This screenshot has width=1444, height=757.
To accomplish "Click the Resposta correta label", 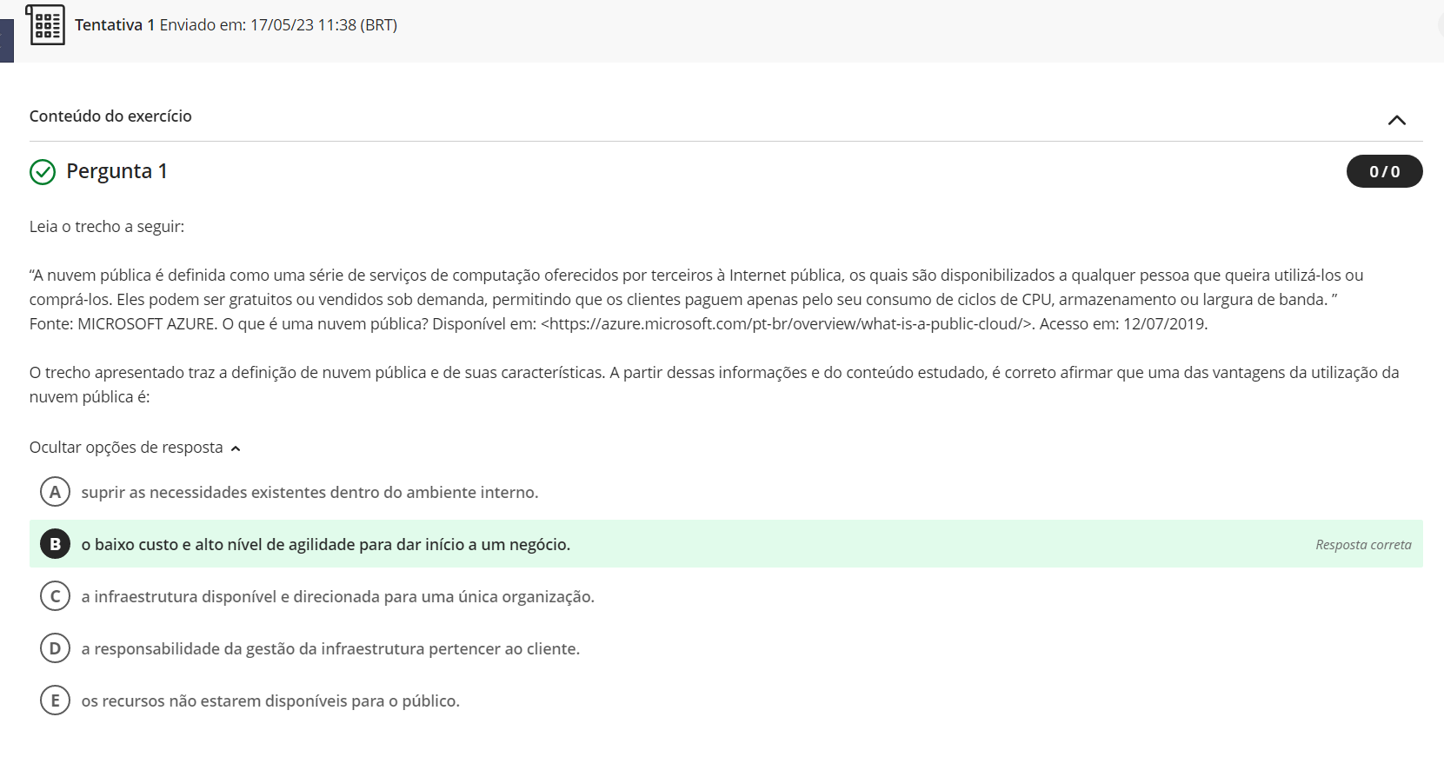I will point(1363,545).
